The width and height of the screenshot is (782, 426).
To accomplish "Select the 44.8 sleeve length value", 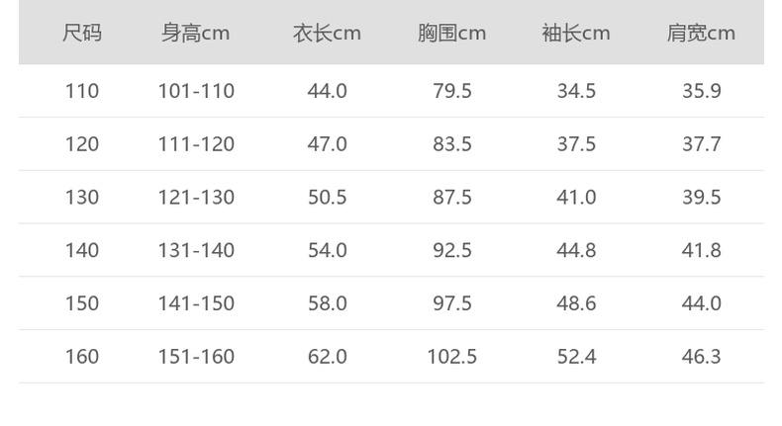I will 576,250.
